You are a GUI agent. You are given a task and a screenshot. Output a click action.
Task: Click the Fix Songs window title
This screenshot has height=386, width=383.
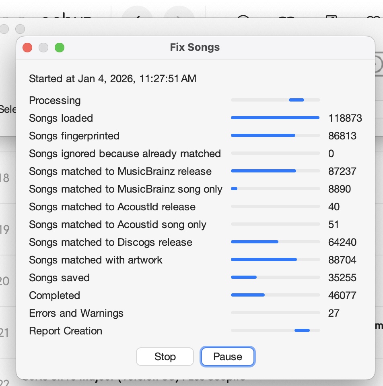pos(195,47)
